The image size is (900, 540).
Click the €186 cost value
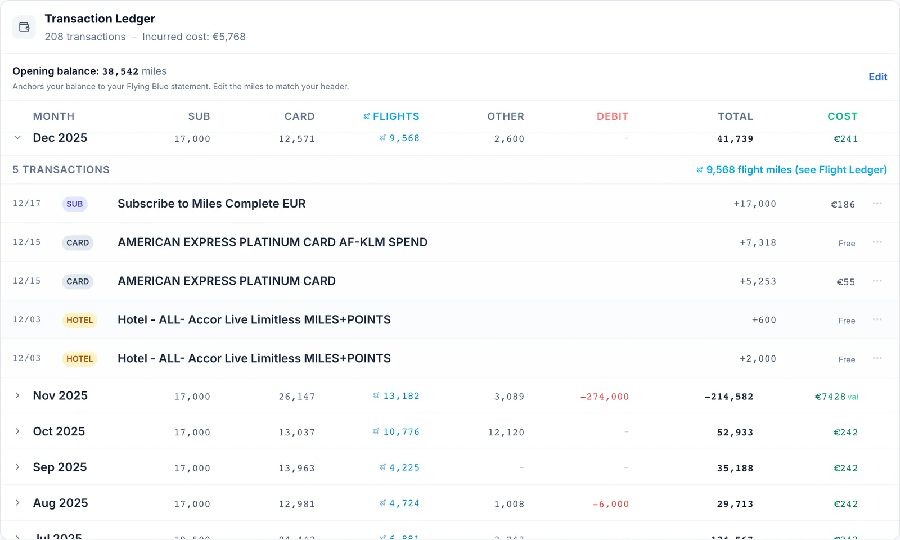tap(843, 204)
